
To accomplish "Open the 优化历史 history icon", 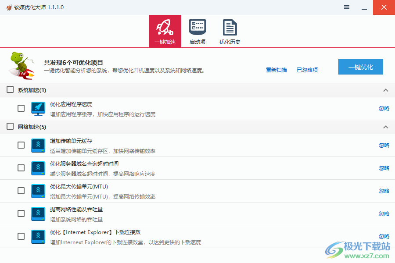I will pyautogui.click(x=230, y=27).
